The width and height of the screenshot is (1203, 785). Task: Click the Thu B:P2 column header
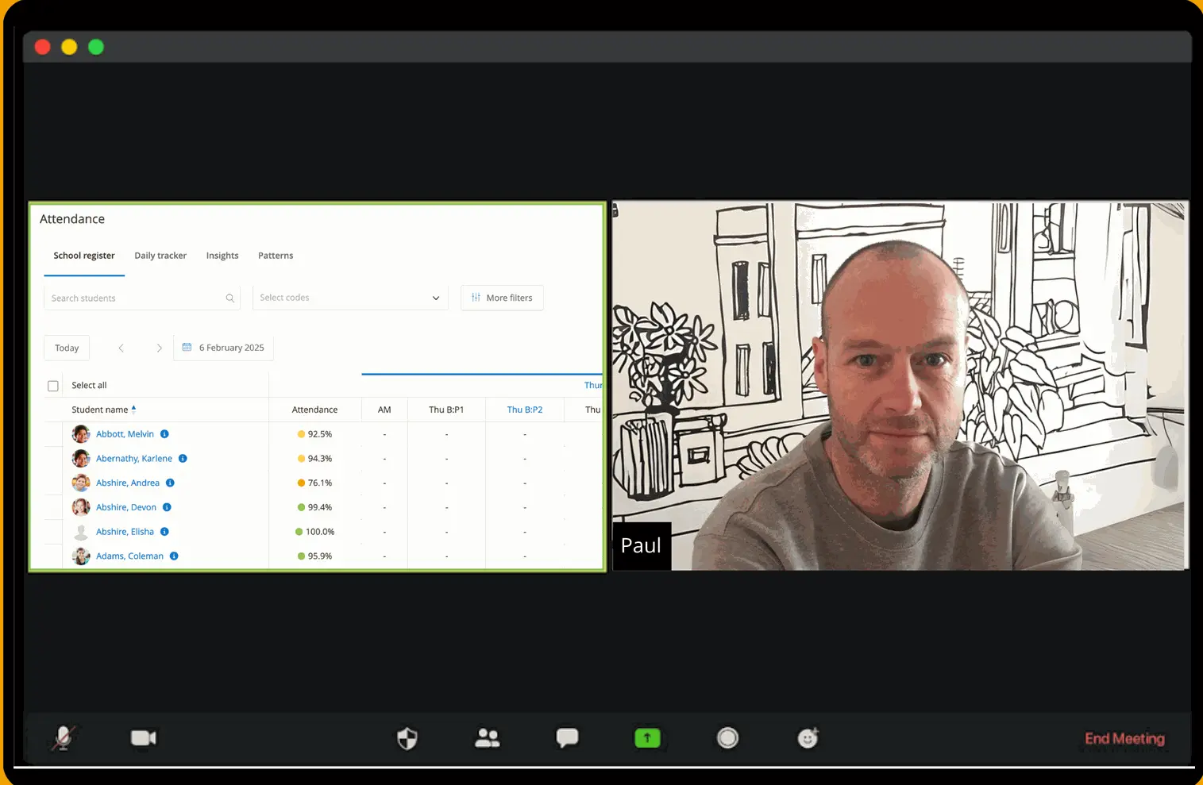click(525, 410)
